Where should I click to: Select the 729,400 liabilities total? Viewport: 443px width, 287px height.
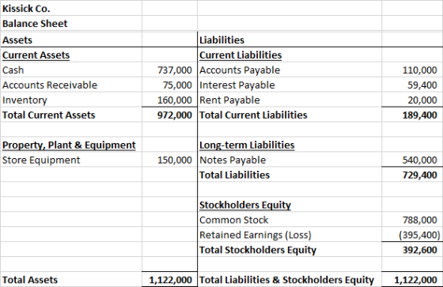coord(420,176)
